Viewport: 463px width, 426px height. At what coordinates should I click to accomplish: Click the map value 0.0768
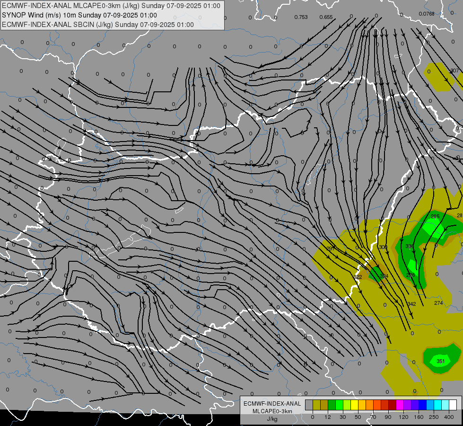click(x=427, y=14)
